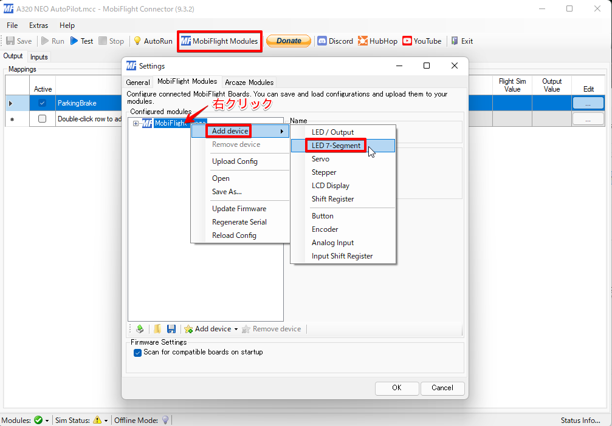Image resolution: width=612 pixels, height=426 pixels.
Task: Click the Edit button for the ParkingBrake row
Action: click(588, 103)
